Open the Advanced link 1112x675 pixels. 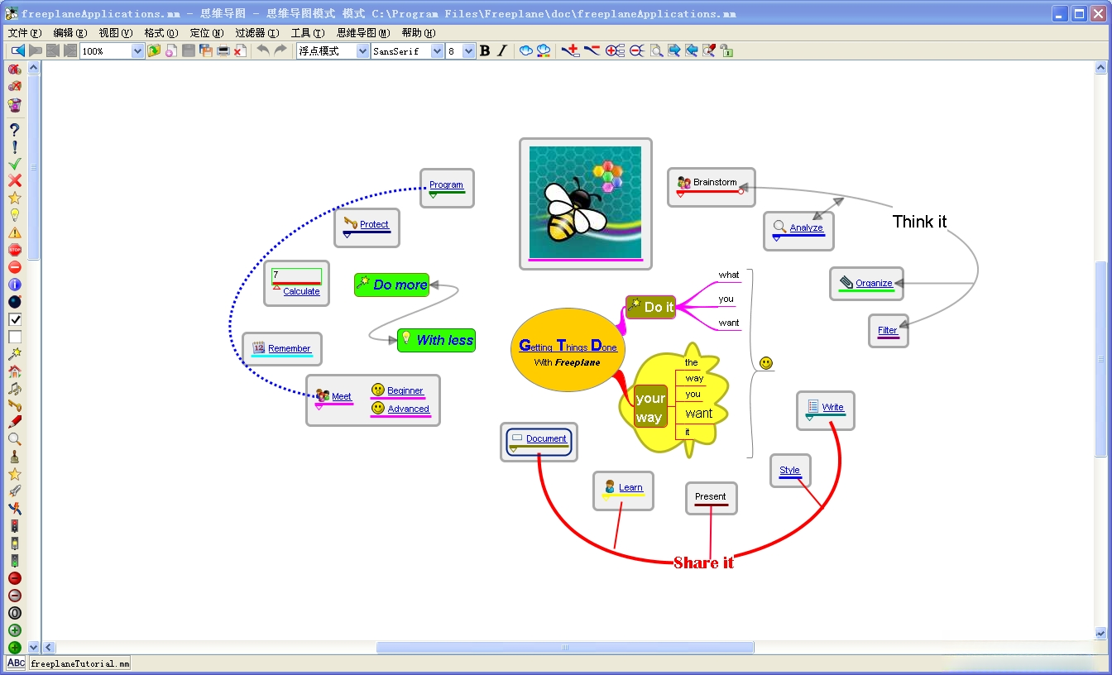click(409, 409)
